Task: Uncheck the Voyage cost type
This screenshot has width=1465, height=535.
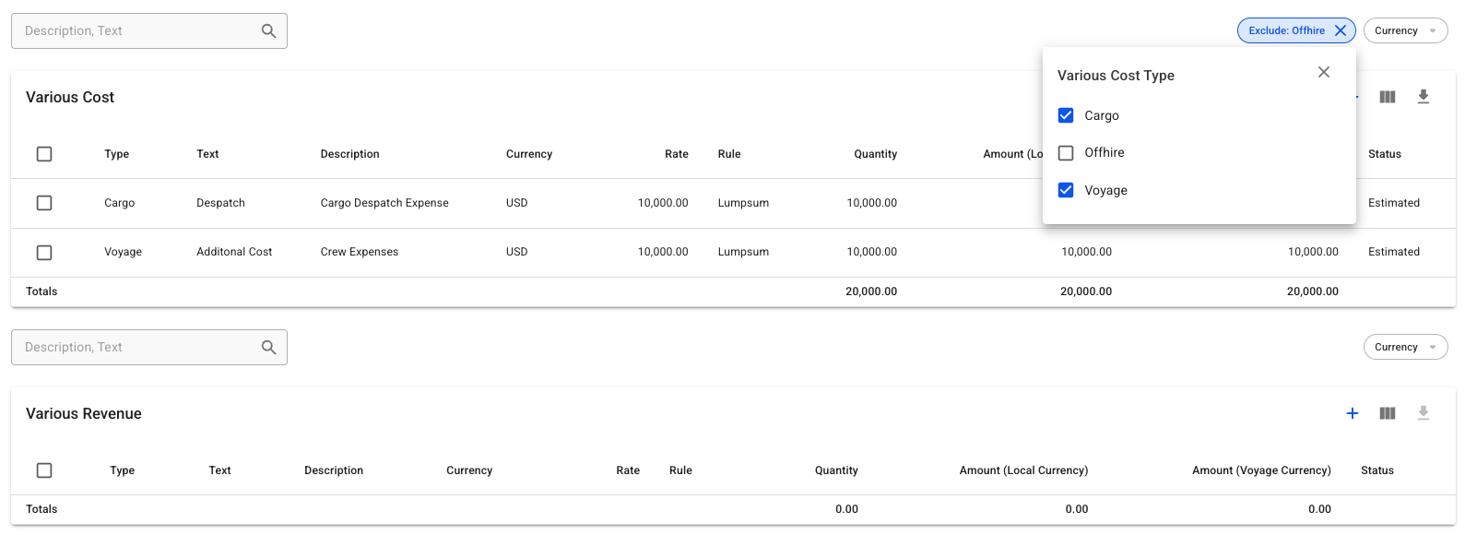Action: (1066, 190)
